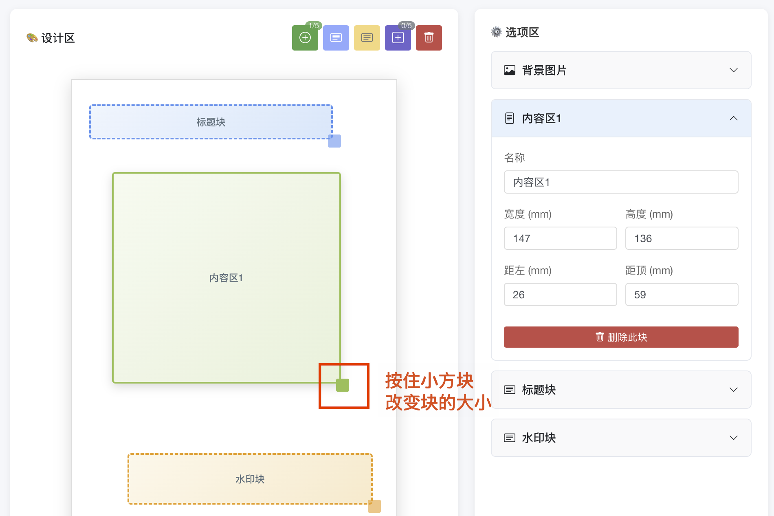Click the 选项区 gear icon
774x516 pixels.
click(x=496, y=32)
